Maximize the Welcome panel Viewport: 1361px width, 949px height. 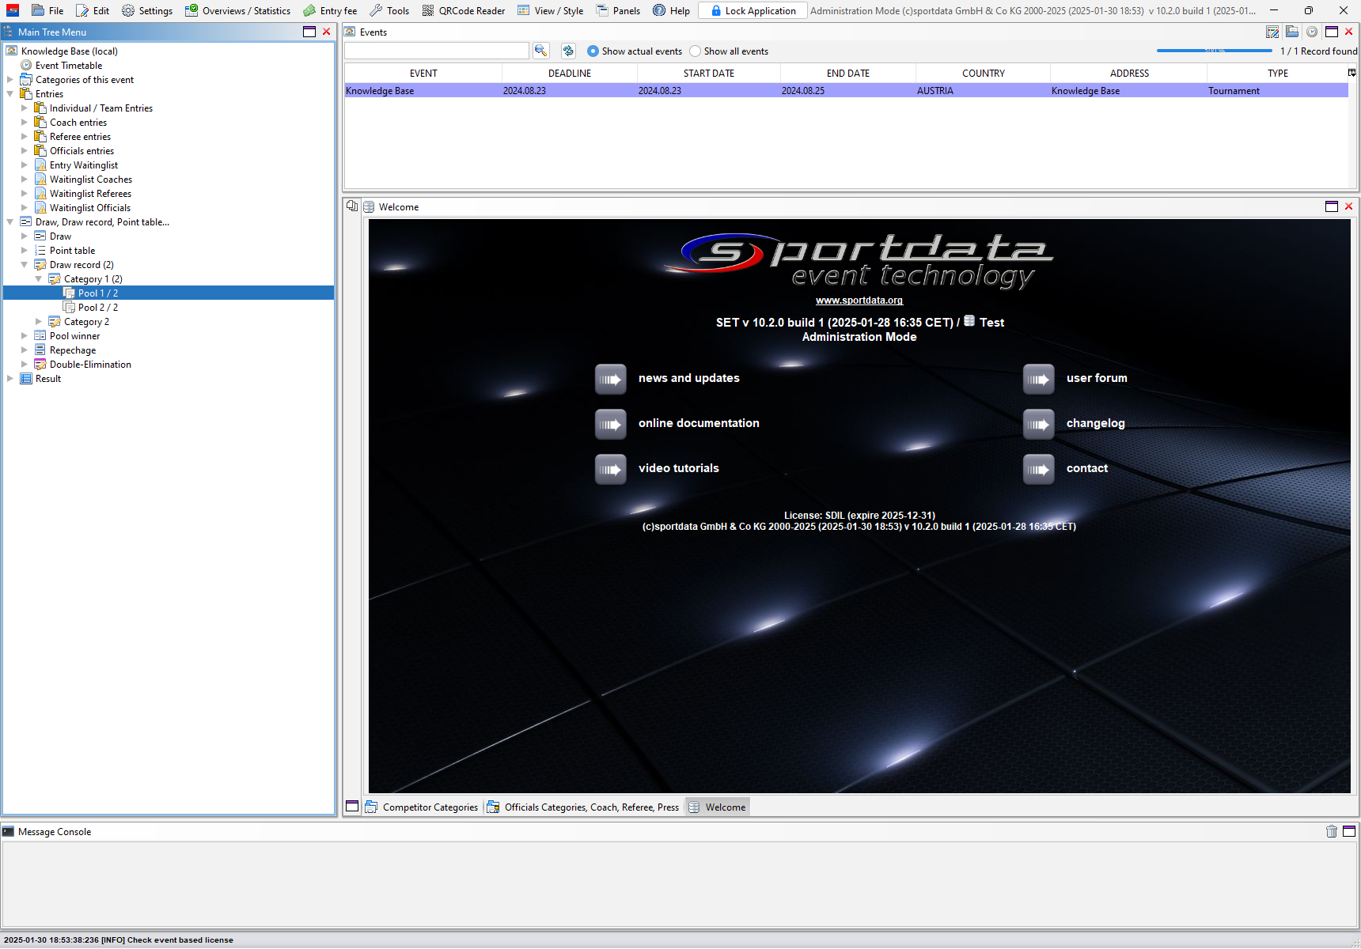pyautogui.click(x=1332, y=206)
